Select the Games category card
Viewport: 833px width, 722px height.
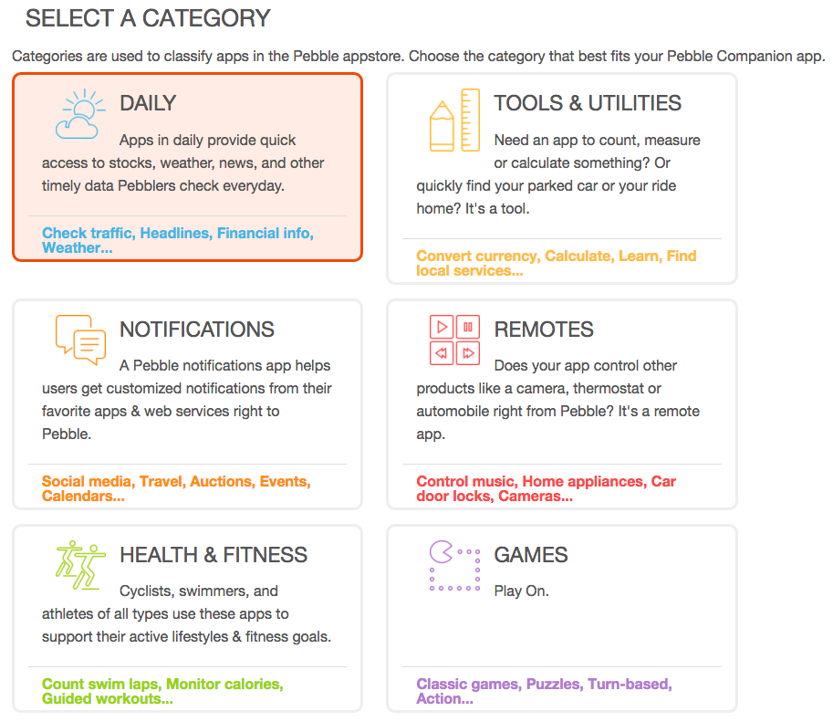561,616
